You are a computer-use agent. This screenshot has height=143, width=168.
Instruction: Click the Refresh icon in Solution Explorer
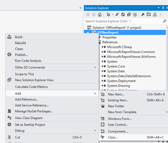(x=123, y=15)
